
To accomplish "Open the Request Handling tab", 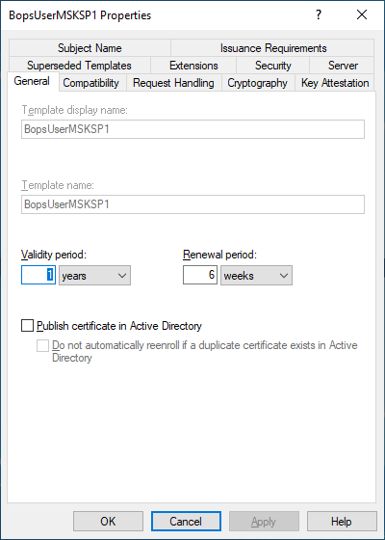I will pyautogui.click(x=173, y=83).
